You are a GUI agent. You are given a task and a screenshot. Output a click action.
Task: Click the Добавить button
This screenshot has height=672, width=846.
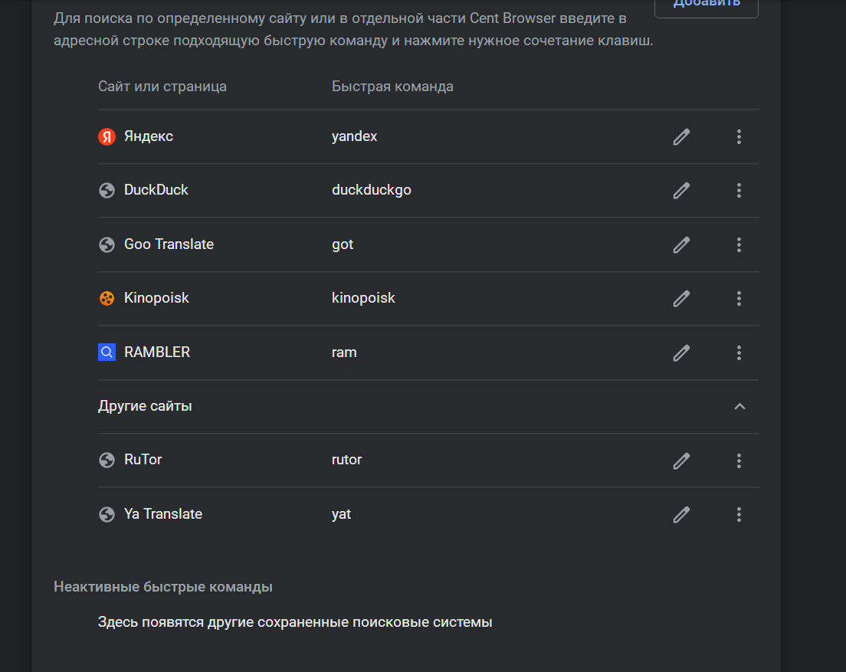pos(707,6)
